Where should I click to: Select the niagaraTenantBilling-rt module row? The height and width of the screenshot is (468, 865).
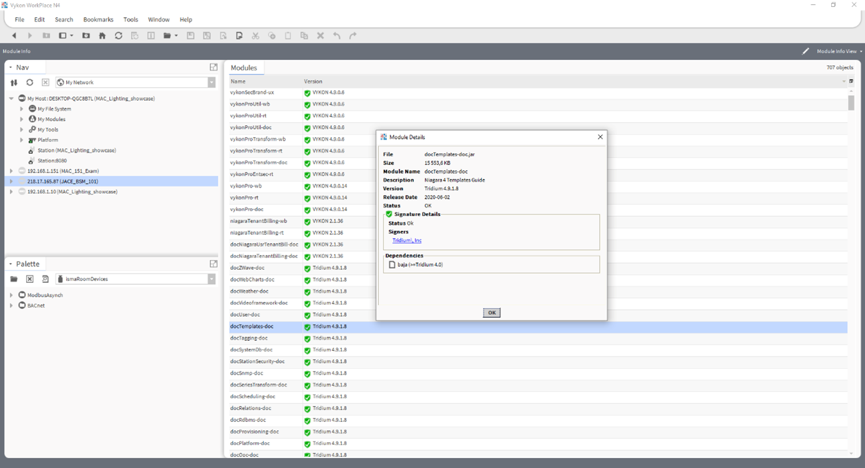pyautogui.click(x=538, y=233)
